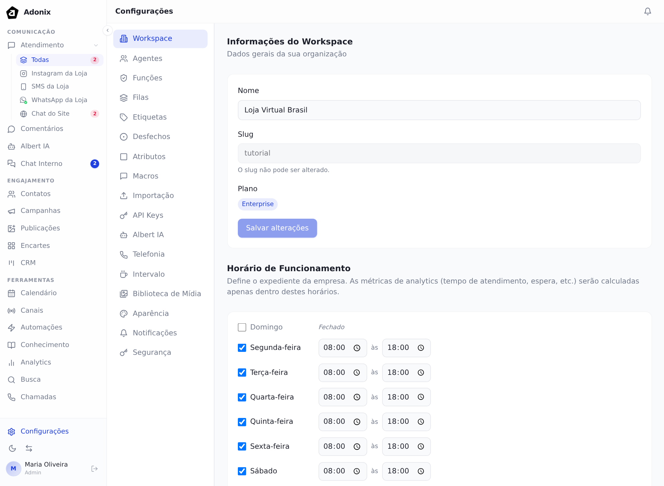Open the Macros settings tab
The height and width of the screenshot is (486, 664).
pos(160,176)
